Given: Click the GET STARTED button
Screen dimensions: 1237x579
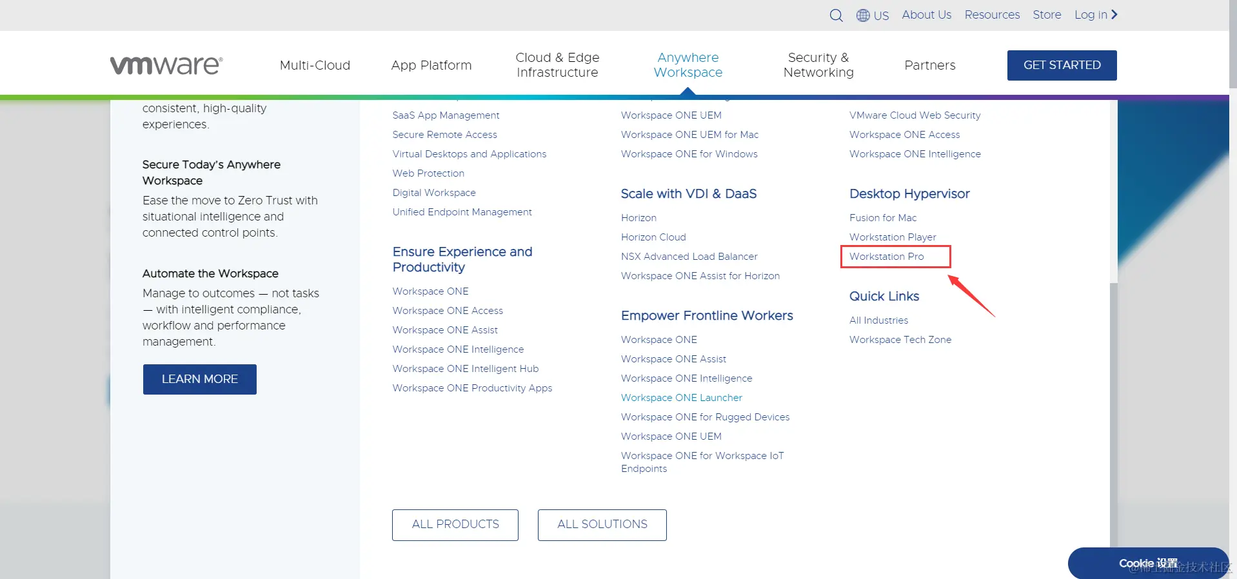Looking at the screenshot, I should pyautogui.click(x=1062, y=65).
